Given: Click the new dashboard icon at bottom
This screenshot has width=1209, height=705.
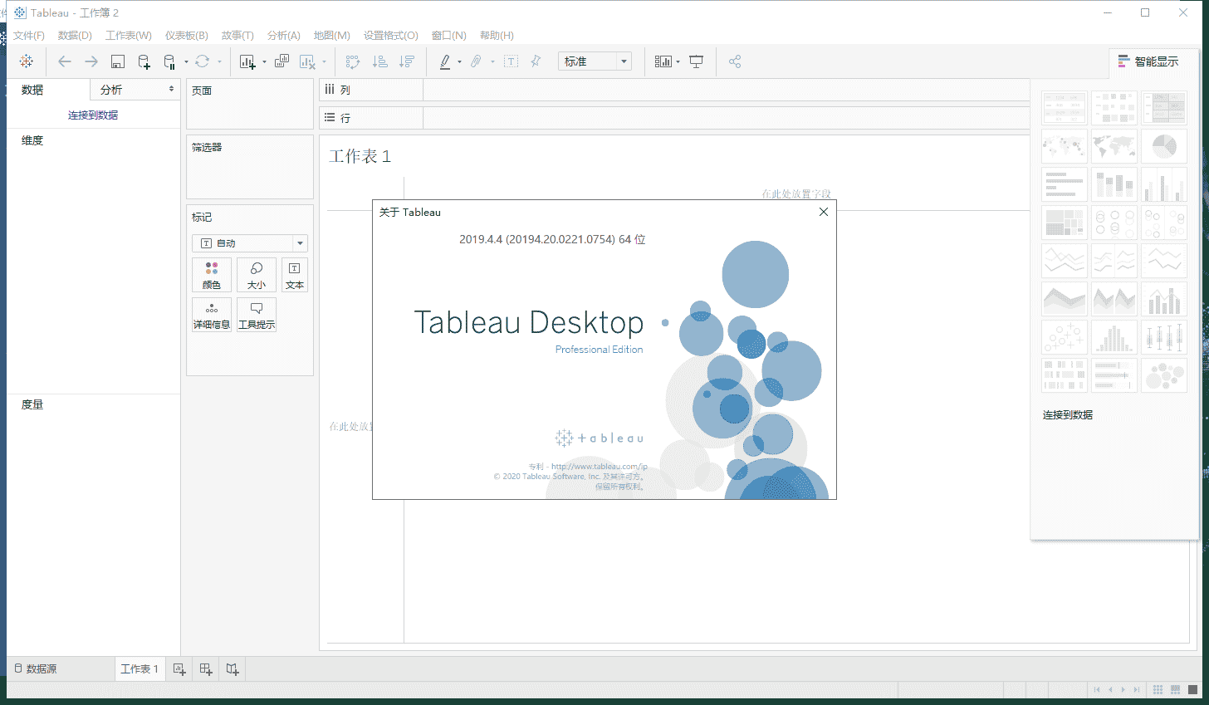Looking at the screenshot, I should (x=206, y=669).
